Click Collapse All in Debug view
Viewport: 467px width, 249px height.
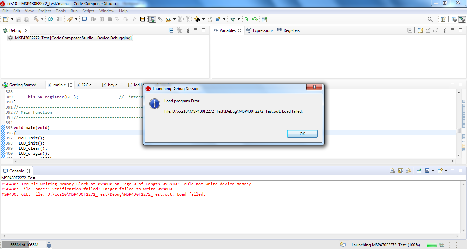point(171,30)
